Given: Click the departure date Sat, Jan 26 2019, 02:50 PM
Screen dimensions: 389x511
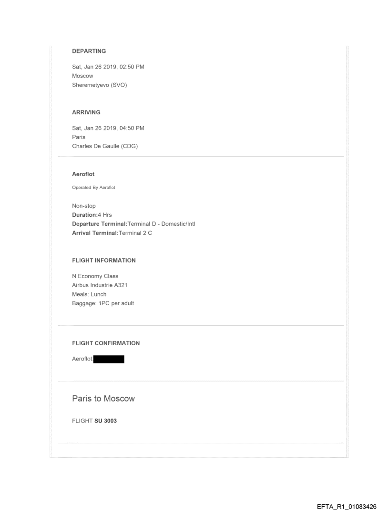Looking at the screenshot, I should tap(108, 67).
